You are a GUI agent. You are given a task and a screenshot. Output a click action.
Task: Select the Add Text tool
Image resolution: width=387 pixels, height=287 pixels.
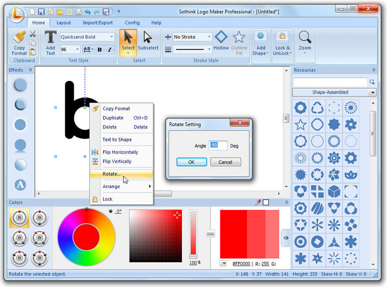(x=50, y=42)
